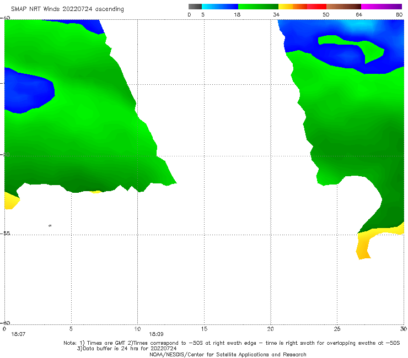Viewport: 408px width, 358px height.
Task: Click the blue low-wind patch in left swath
Action: [x=28, y=91]
